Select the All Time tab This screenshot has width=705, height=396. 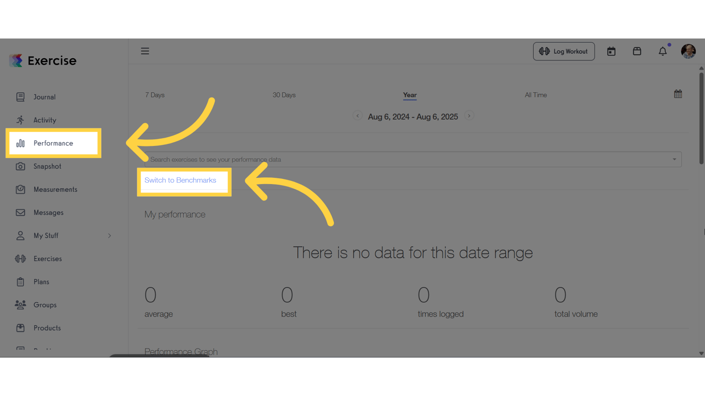click(x=536, y=95)
